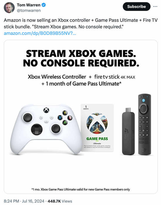Click the white Xbox controller image
Screen dimensions: 161x205
pos(46,129)
